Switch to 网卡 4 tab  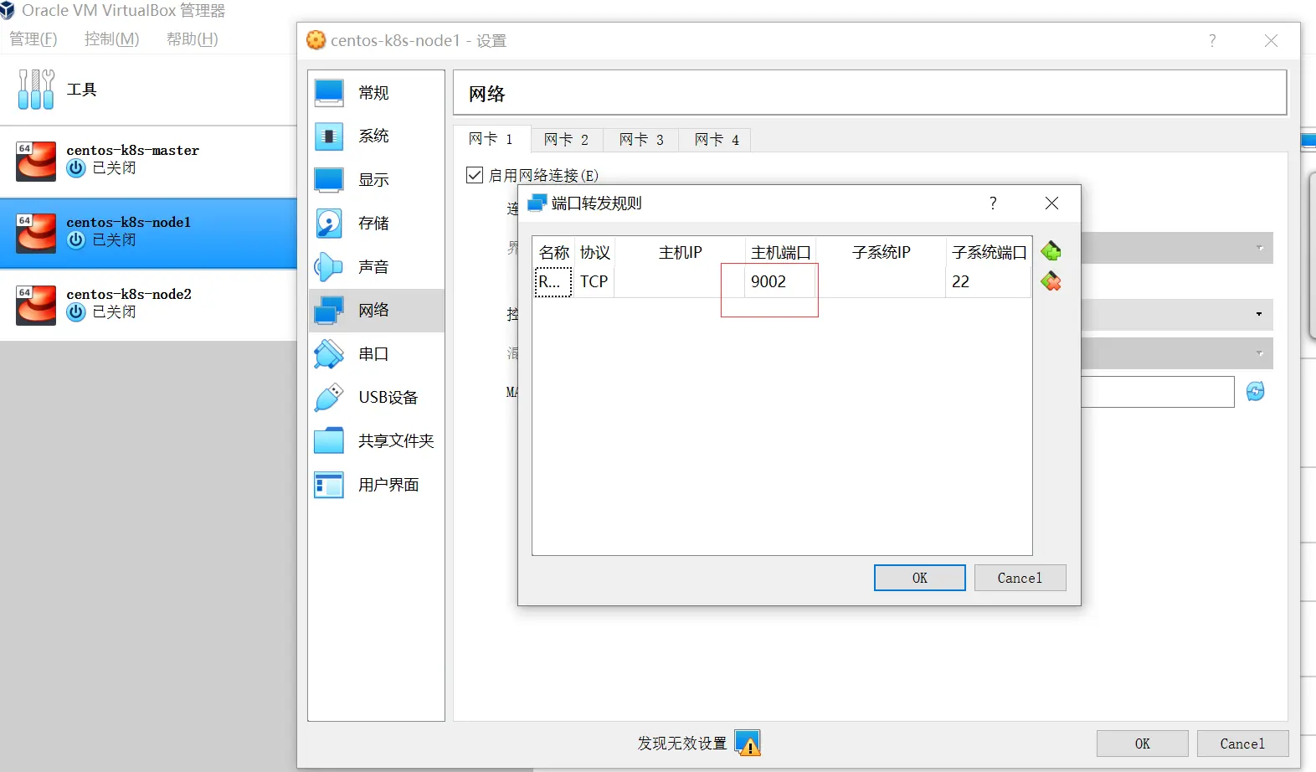point(717,140)
